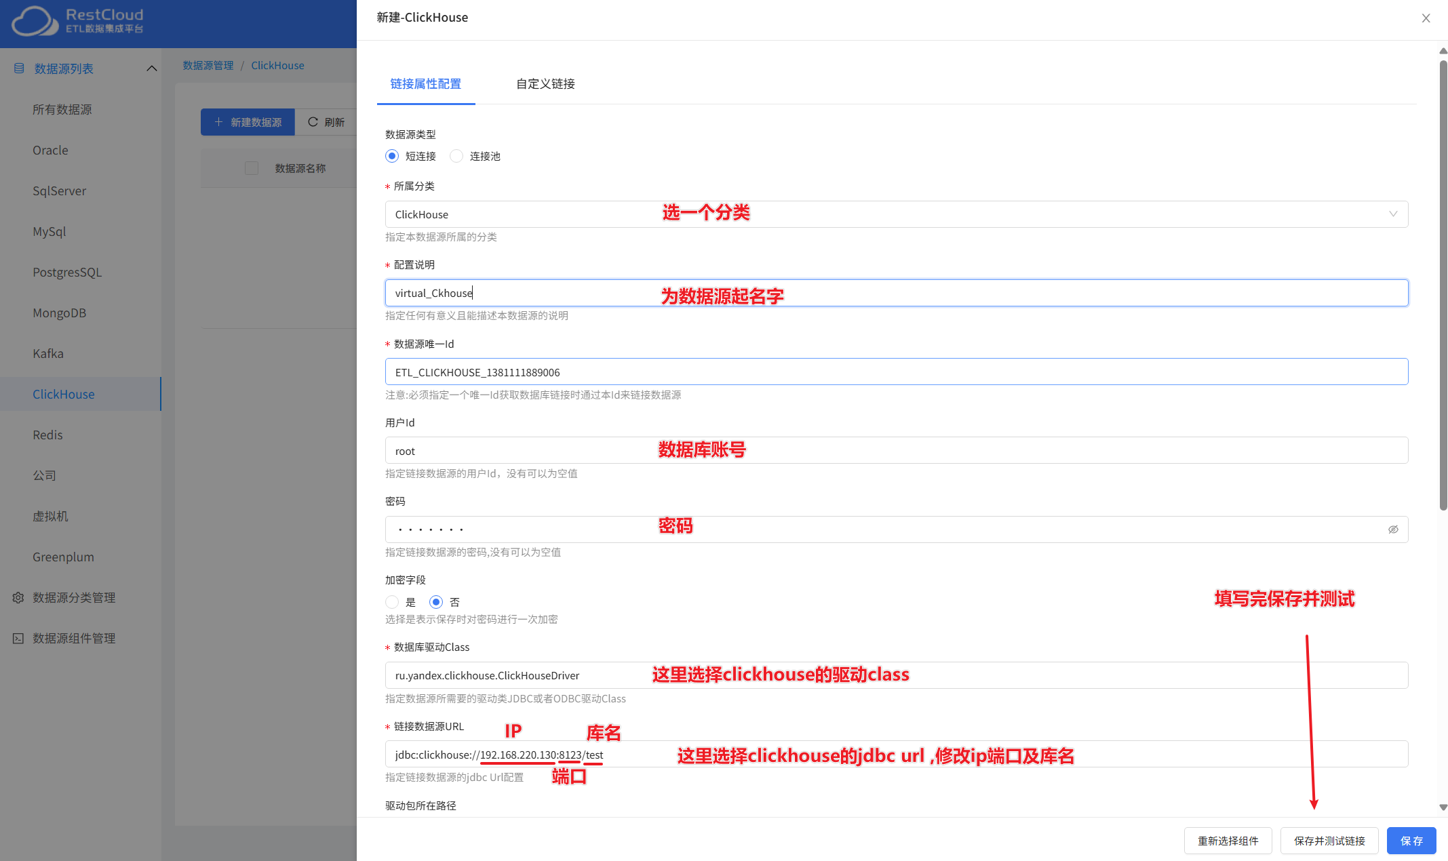
Task: Click the scrollbar up arrow
Action: 1443,51
